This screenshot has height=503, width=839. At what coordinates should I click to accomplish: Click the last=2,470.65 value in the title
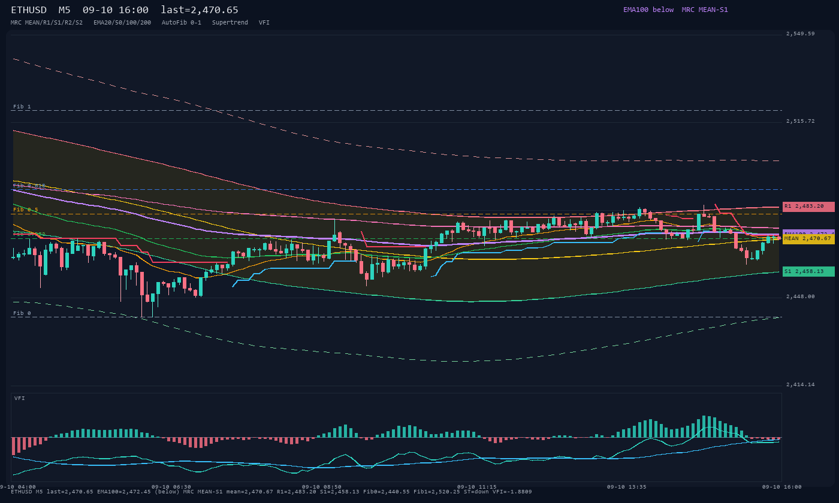click(x=200, y=10)
